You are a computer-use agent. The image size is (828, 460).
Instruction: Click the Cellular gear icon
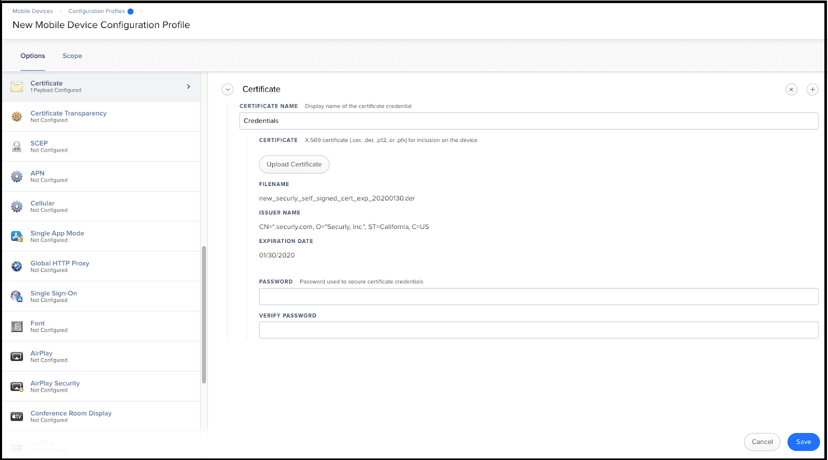(17, 207)
